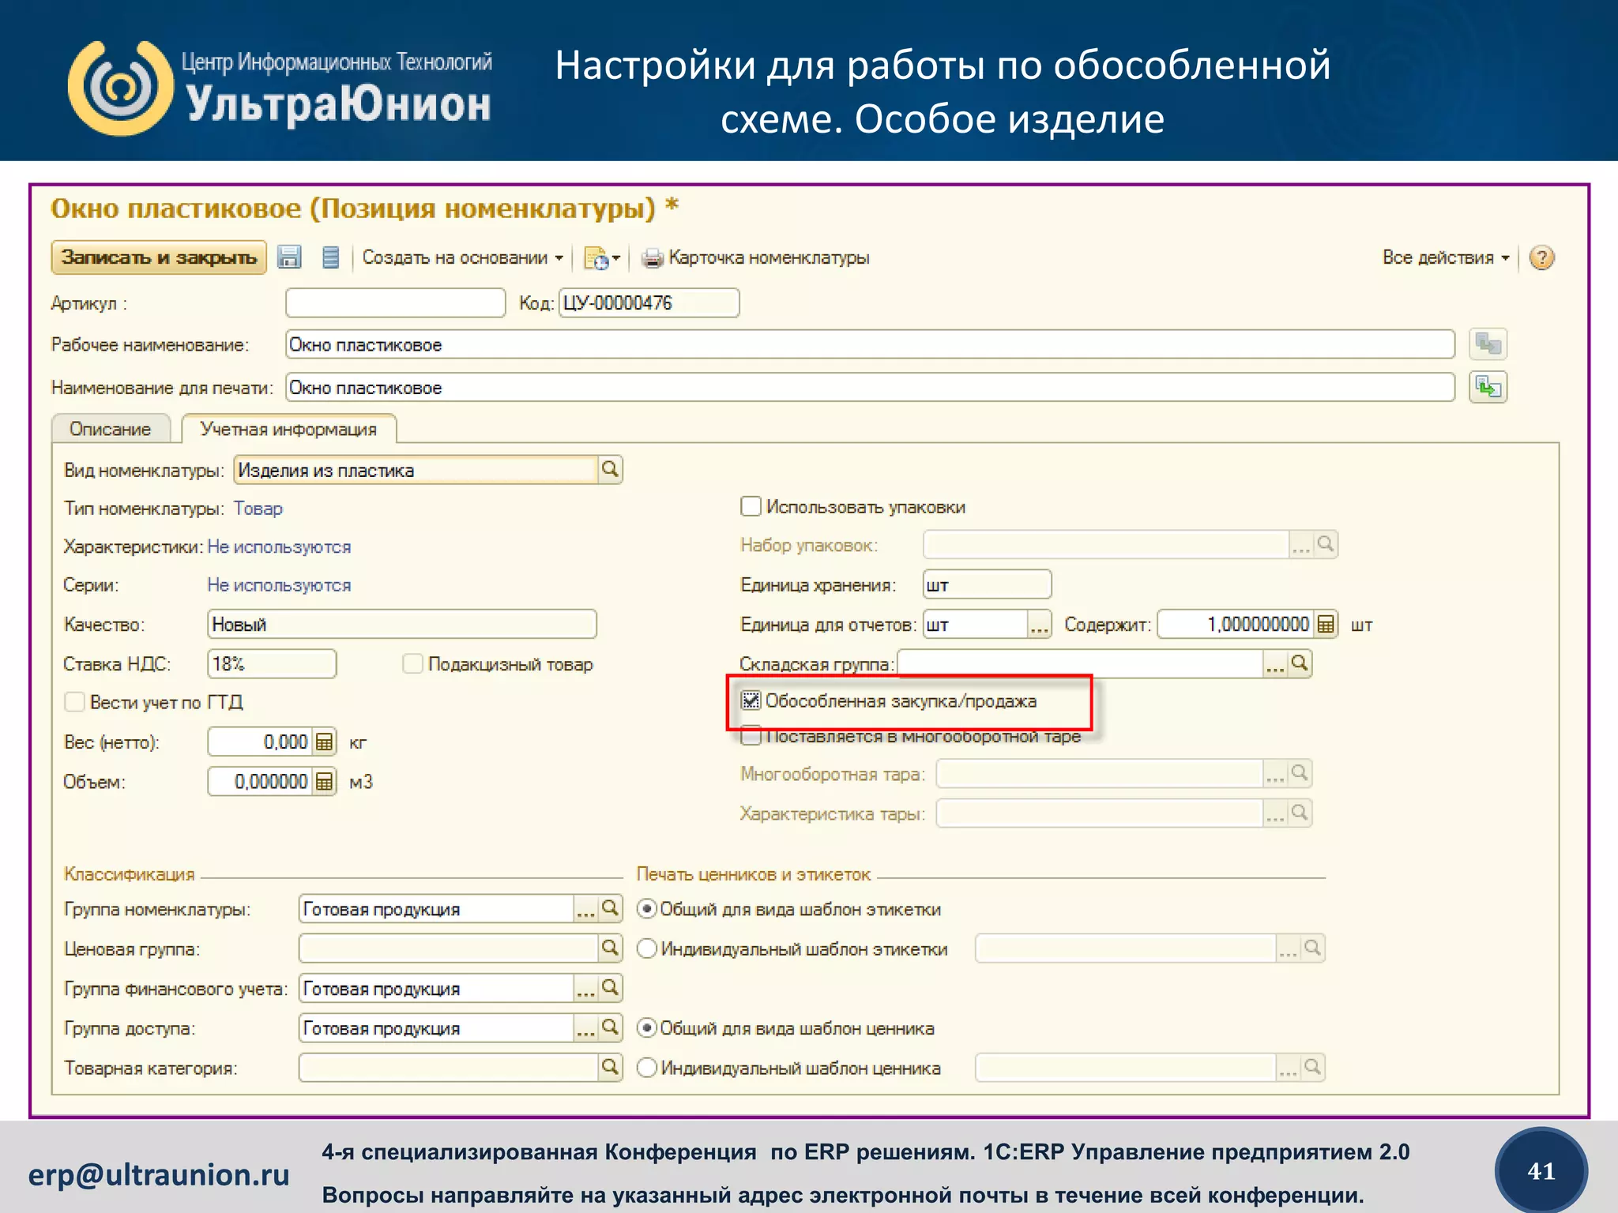The width and height of the screenshot is (1618, 1213).
Task: Select Общий для вида шаблон ценника radio
Action: click(x=647, y=1028)
